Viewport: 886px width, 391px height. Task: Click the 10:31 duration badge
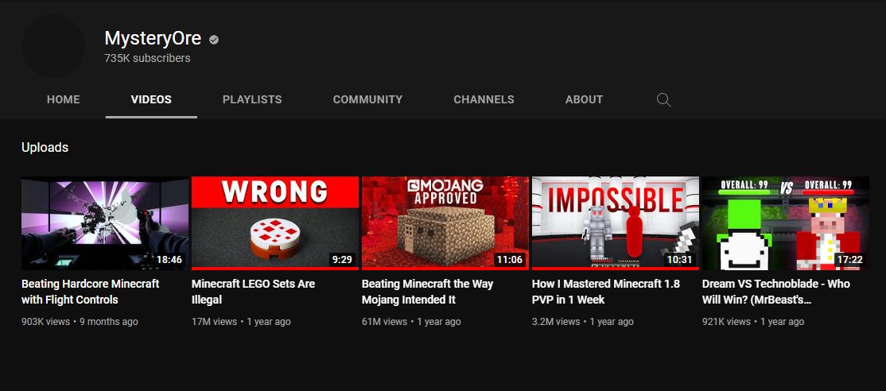pos(680,260)
